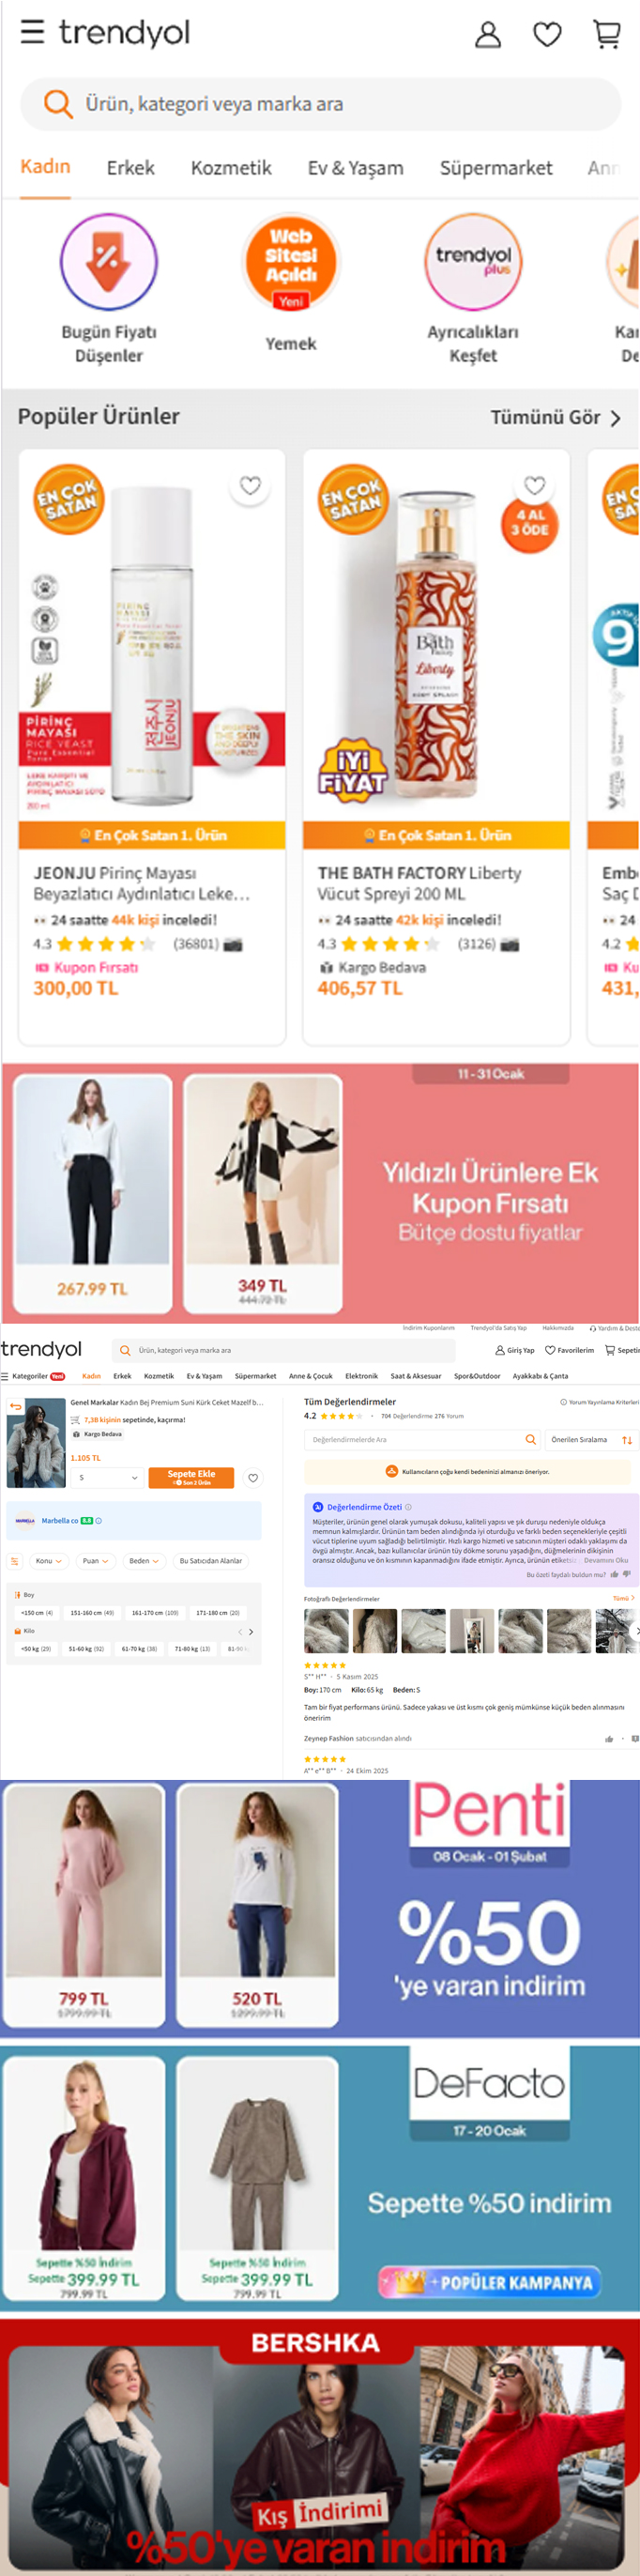
Task: Switch to the Erkek category tab
Action: click(x=131, y=168)
